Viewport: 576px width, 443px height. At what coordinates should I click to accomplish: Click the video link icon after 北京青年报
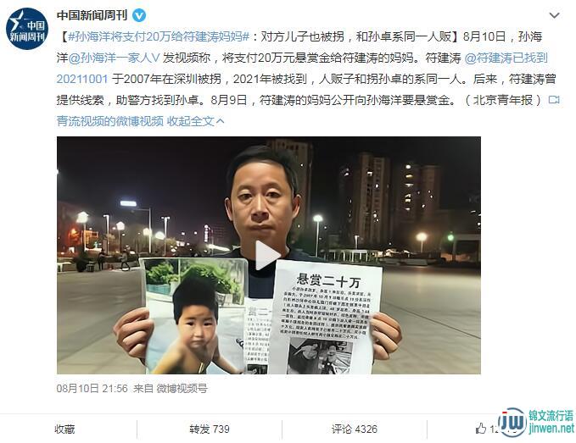[x=554, y=100]
